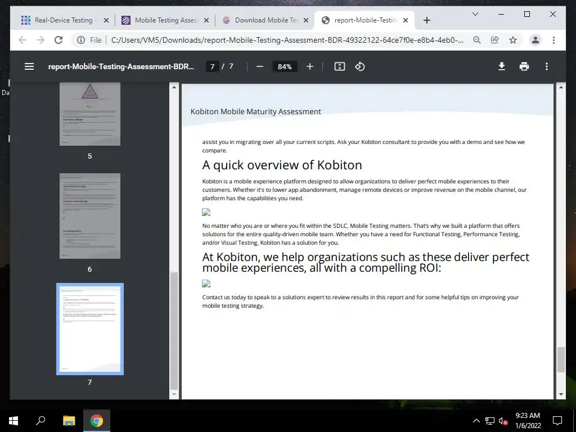Close the Download Mobile Testing tab
Viewport: 576px width, 432px height.
coord(306,20)
